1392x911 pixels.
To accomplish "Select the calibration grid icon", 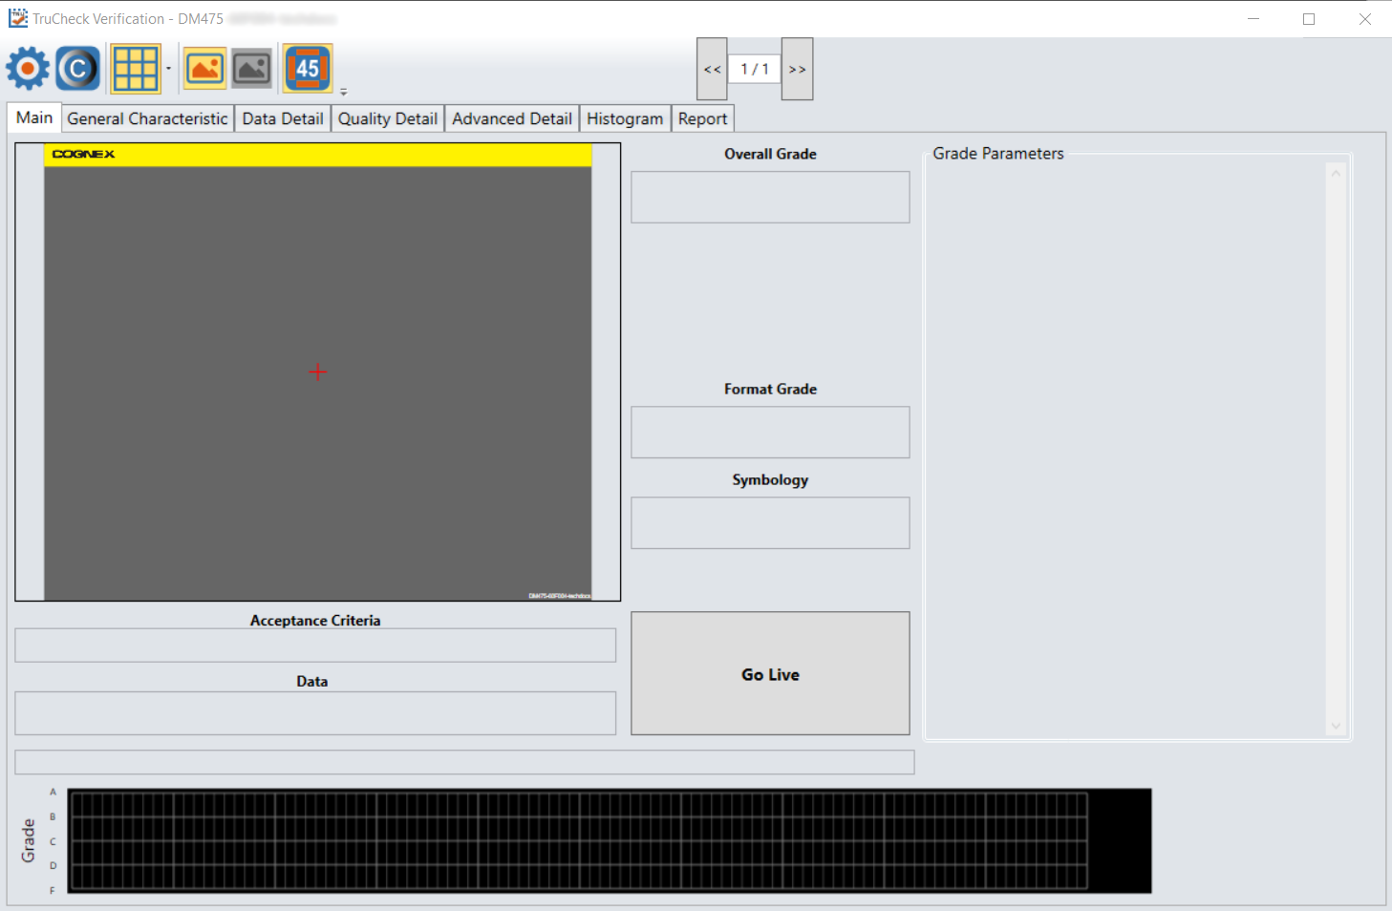I will [x=136, y=68].
